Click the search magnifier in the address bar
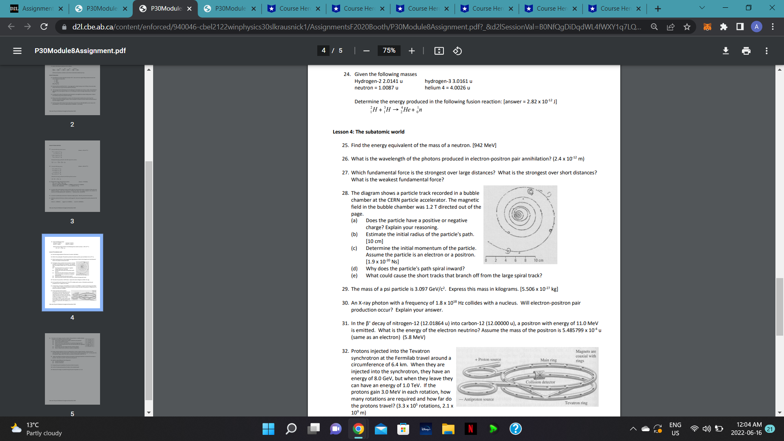Viewport: 784px width, 441px height. pyautogui.click(x=654, y=27)
